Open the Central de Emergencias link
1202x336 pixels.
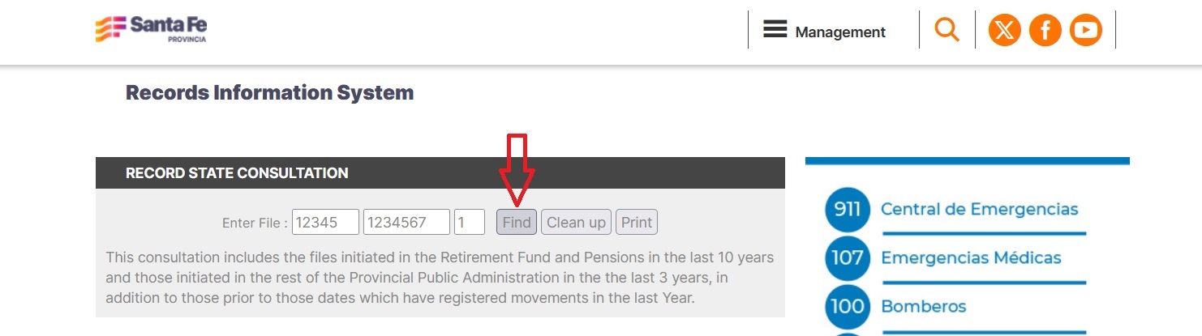[979, 210]
